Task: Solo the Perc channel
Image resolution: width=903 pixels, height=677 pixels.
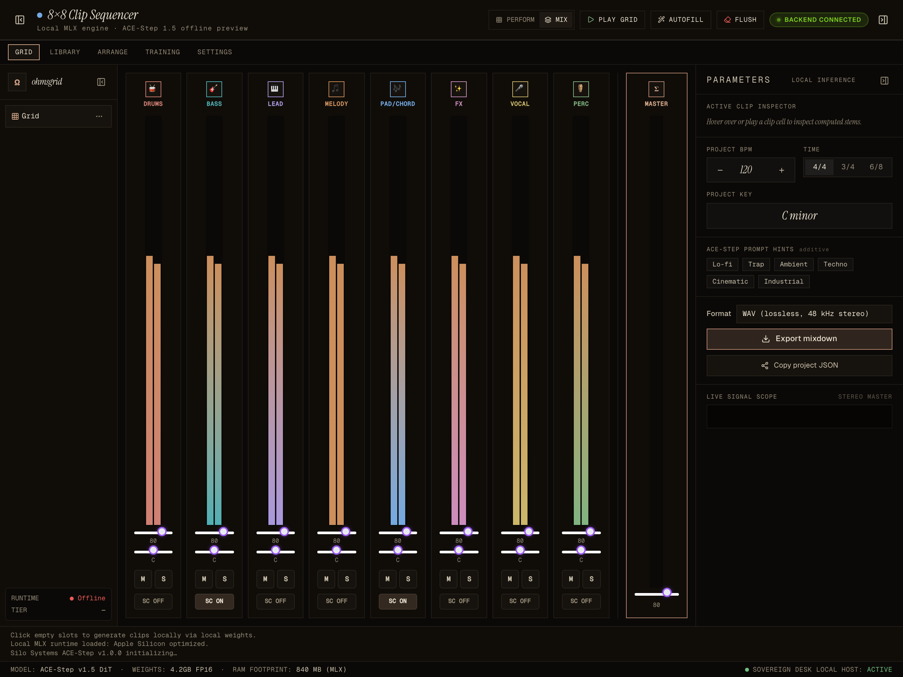Action: 592,579
